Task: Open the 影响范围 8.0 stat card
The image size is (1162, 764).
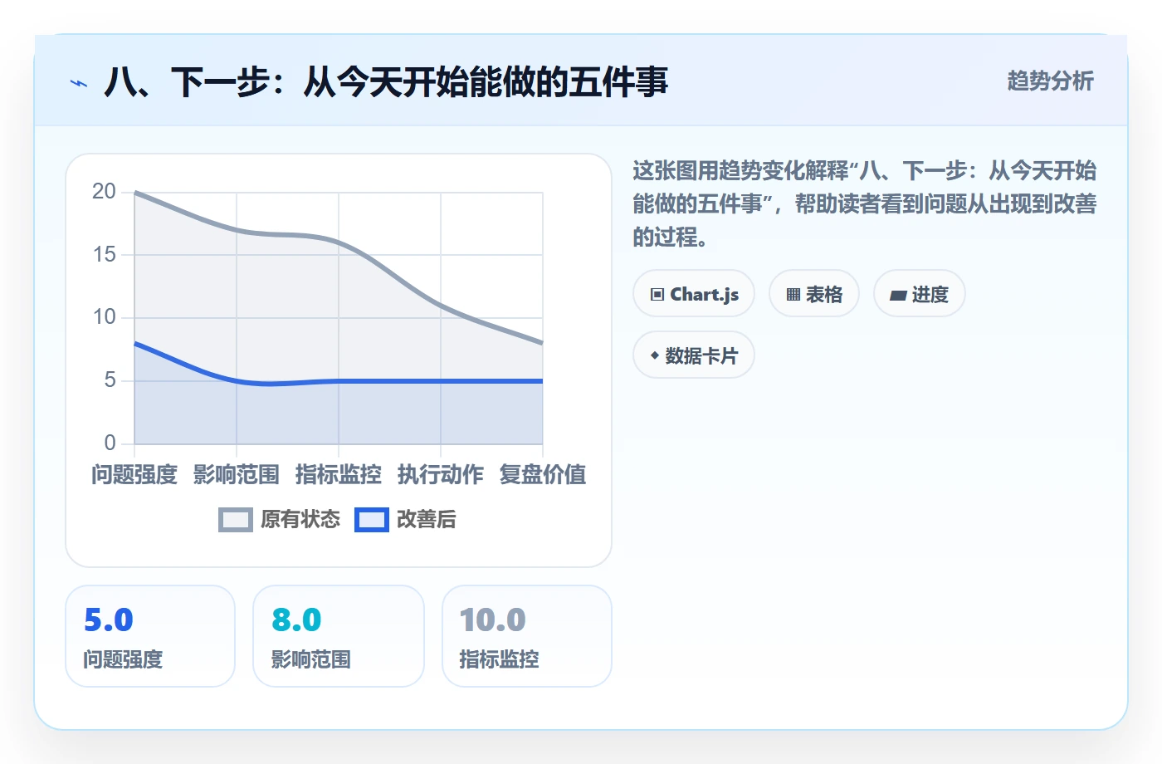Action: [339, 636]
